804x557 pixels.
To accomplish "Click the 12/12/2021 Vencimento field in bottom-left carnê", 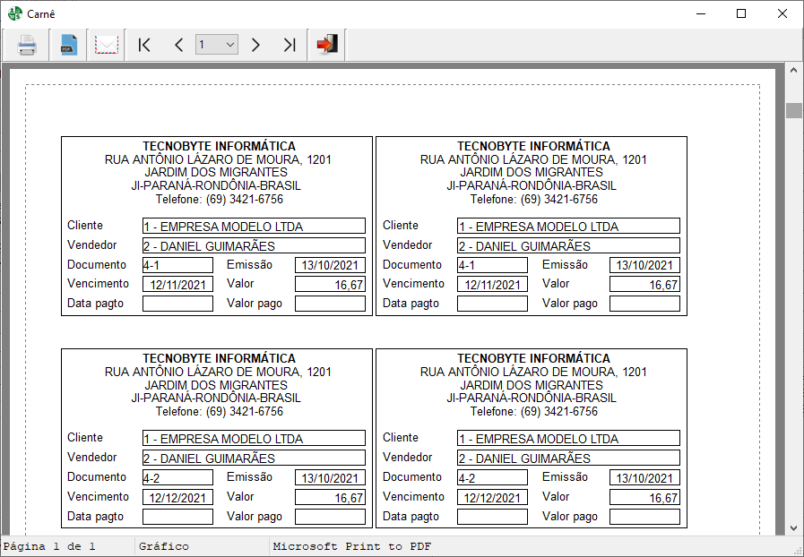I will click(177, 498).
